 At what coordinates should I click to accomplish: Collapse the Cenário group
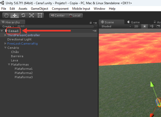[5, 48]
